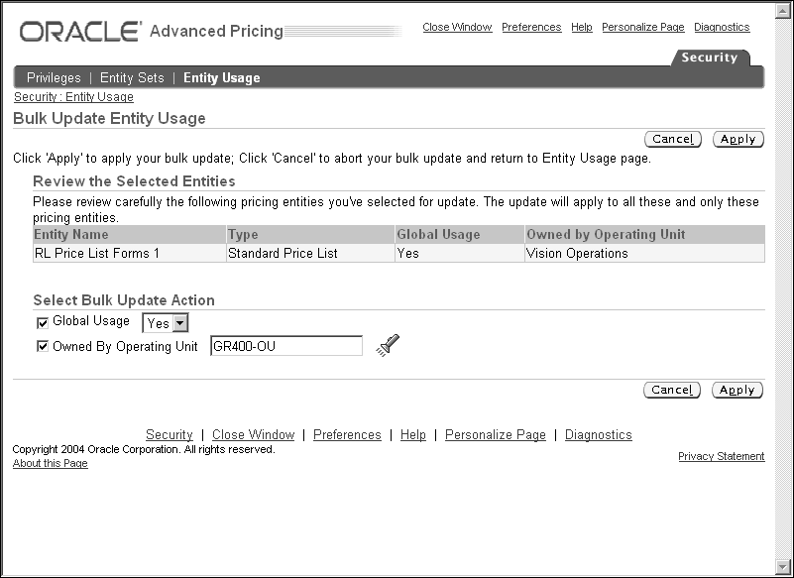This screenshot has width=794, height=578.
Task: Follow the Security : Entity Usage breadcrumb
Action: [x=73, y=97]
